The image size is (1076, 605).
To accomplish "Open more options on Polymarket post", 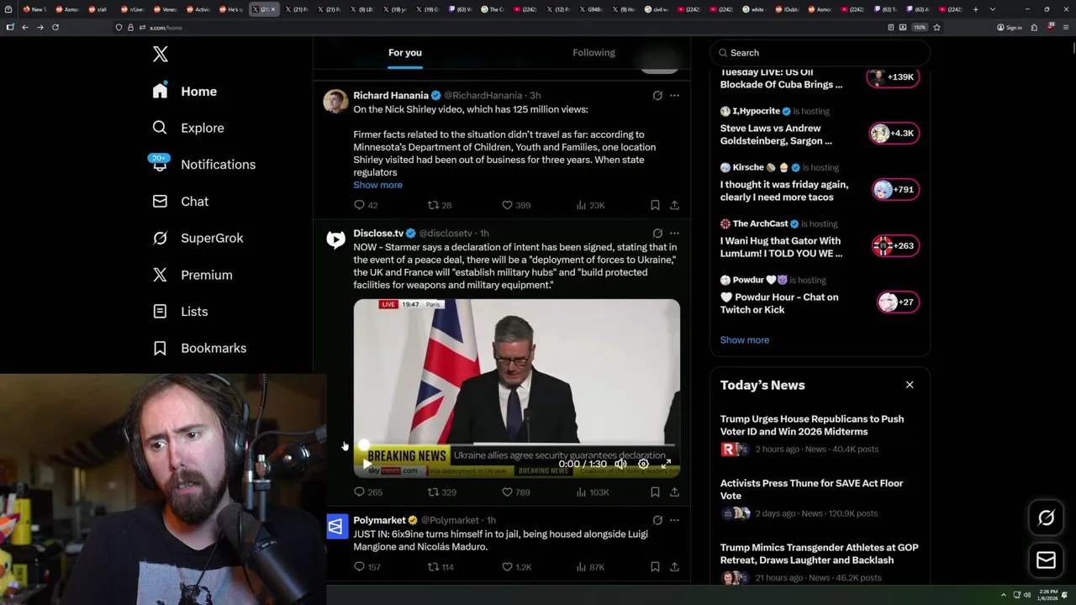I will point(674,520).
